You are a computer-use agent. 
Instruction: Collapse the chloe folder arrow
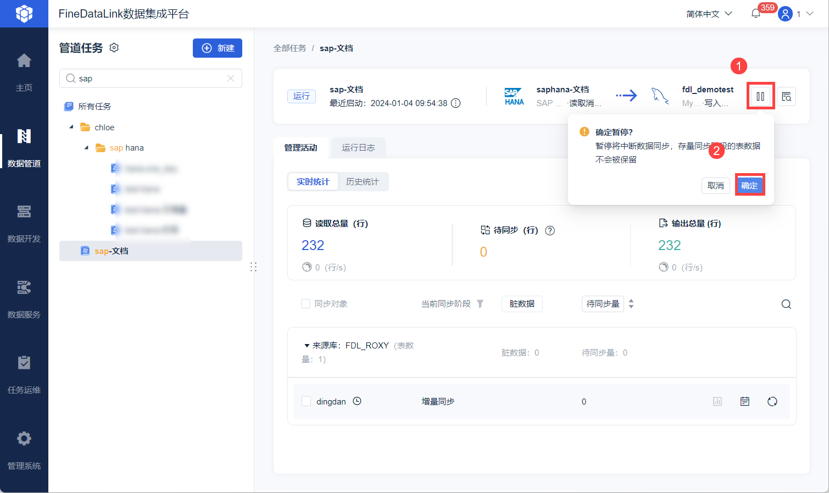pyautogui.click(x=71, y=127)
